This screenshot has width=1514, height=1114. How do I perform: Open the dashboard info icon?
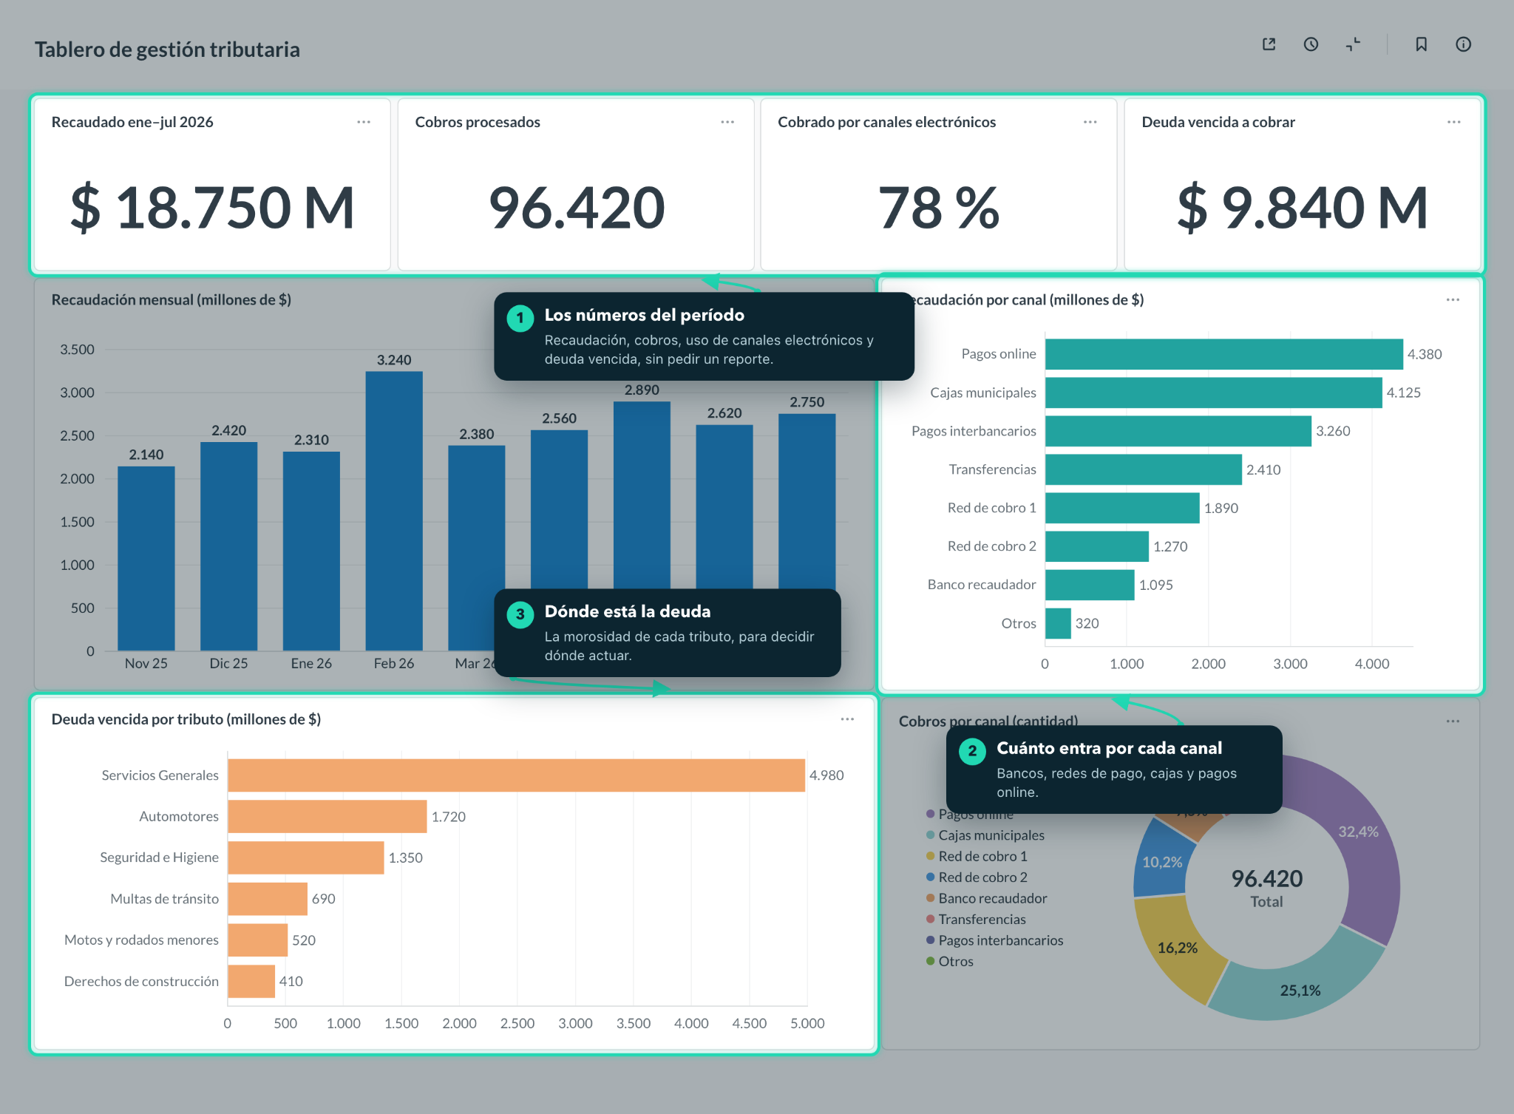1463,44
